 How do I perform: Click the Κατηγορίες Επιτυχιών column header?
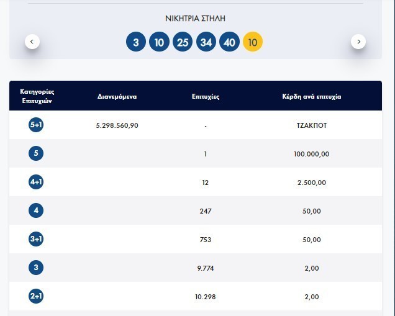(37, 96)
